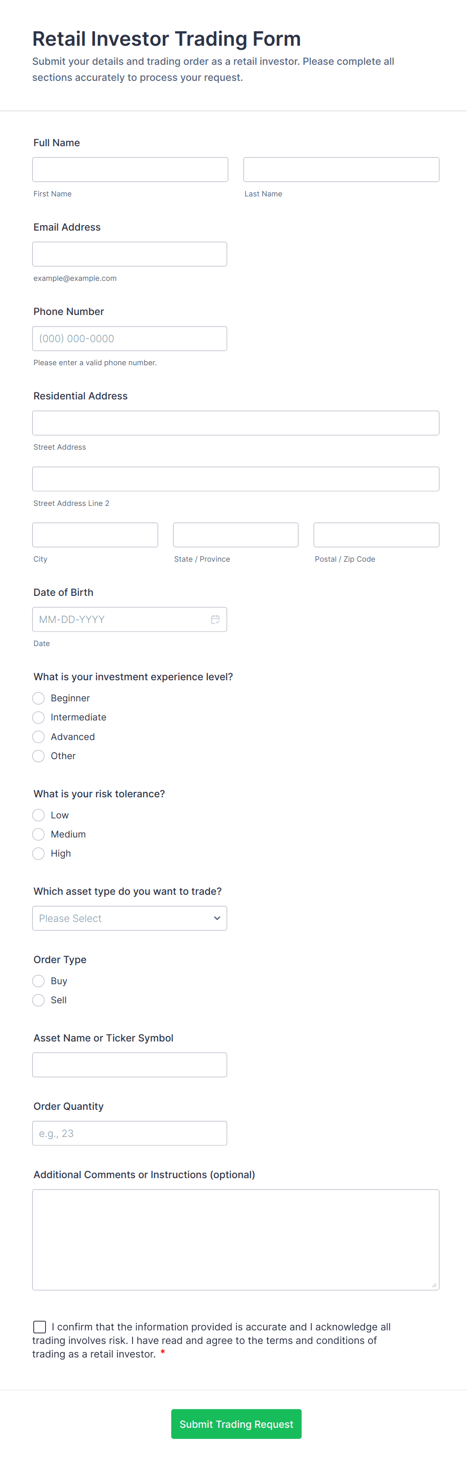Choose Intermediate experience radio button
The image size is (467, 1464).
pyautogui.click(x=39, y=717)
